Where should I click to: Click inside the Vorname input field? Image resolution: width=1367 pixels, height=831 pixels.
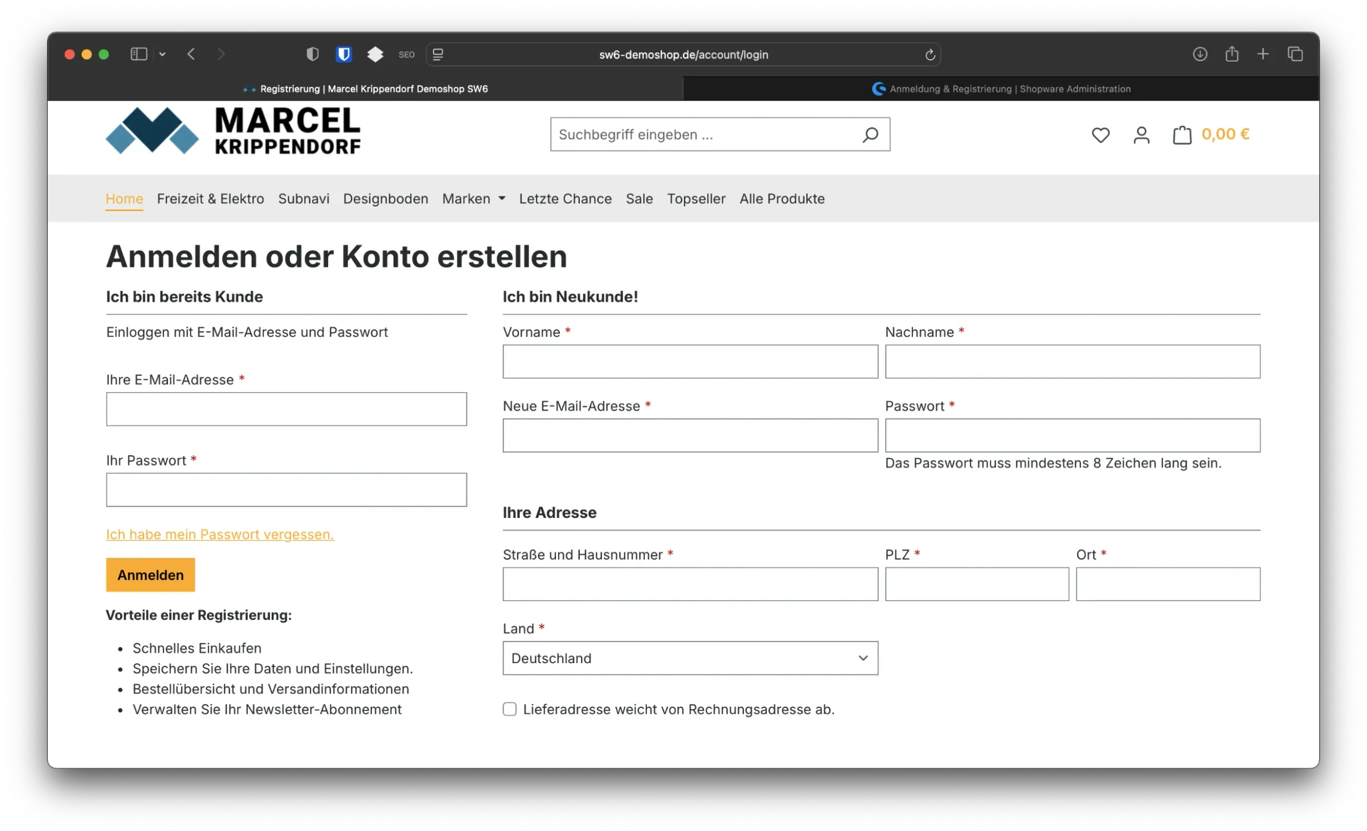tap(690, 361)
